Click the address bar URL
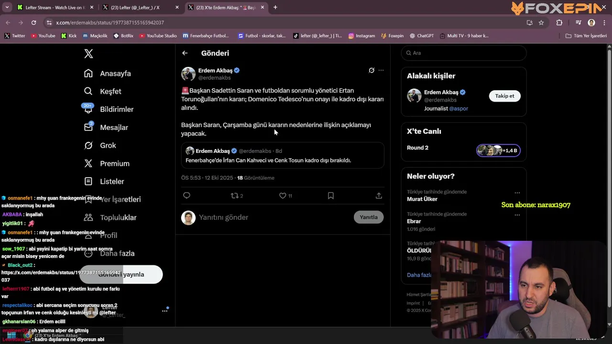This screenshot has width=612, height=344. pyautogui.click(x=110, y=22)
